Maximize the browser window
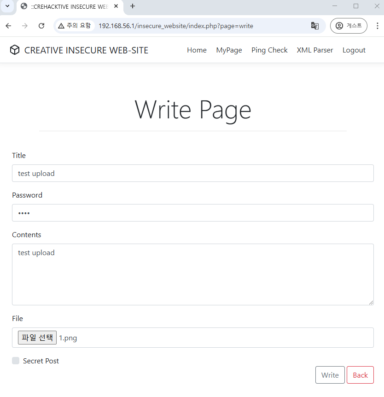The width and height of the screenshot is (384, 397). (x=355, y=6)
